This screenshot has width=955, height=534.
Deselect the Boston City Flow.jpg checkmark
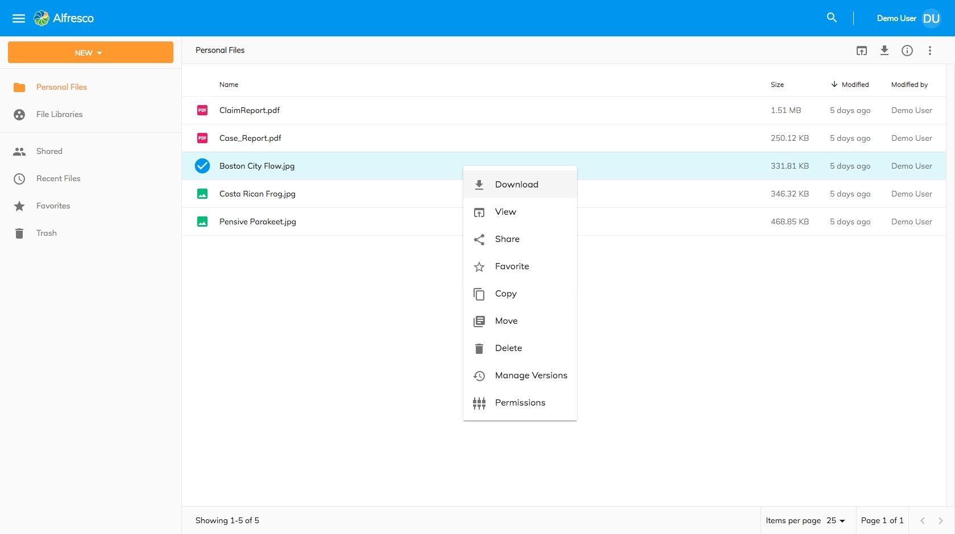tap(202, 166)
